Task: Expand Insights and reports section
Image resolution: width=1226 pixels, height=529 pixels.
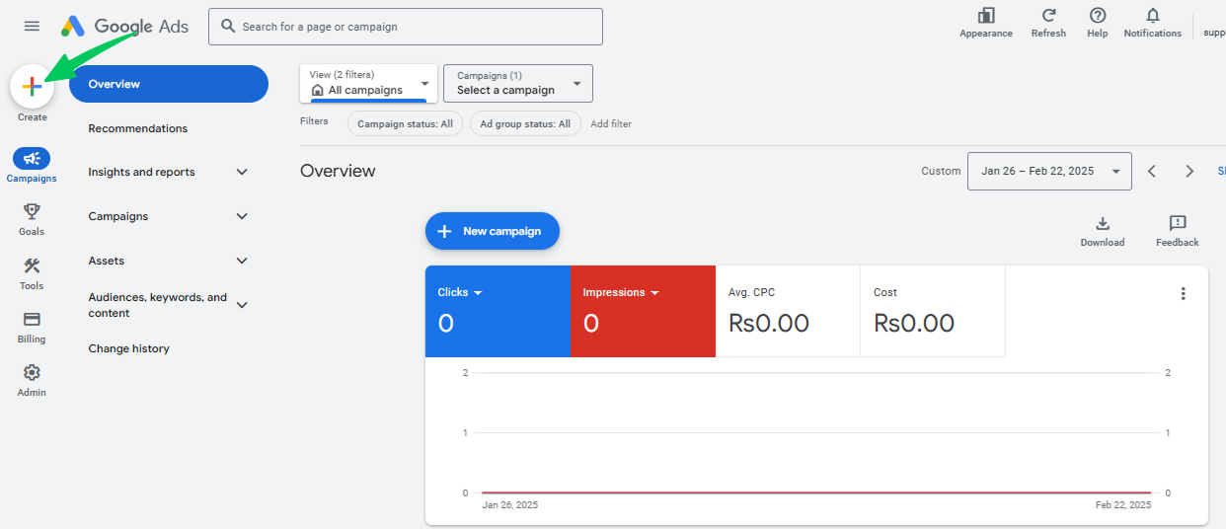Action: coord(242,172)
